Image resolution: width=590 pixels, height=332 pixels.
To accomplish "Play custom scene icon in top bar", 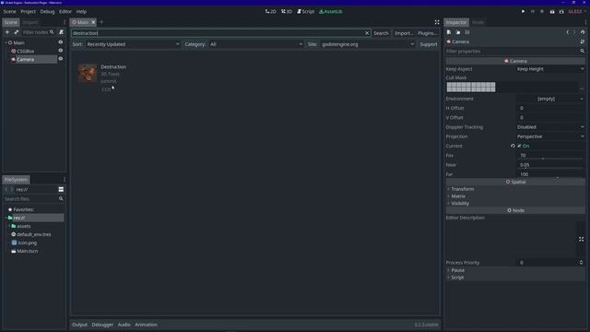I will pos(561,12).
